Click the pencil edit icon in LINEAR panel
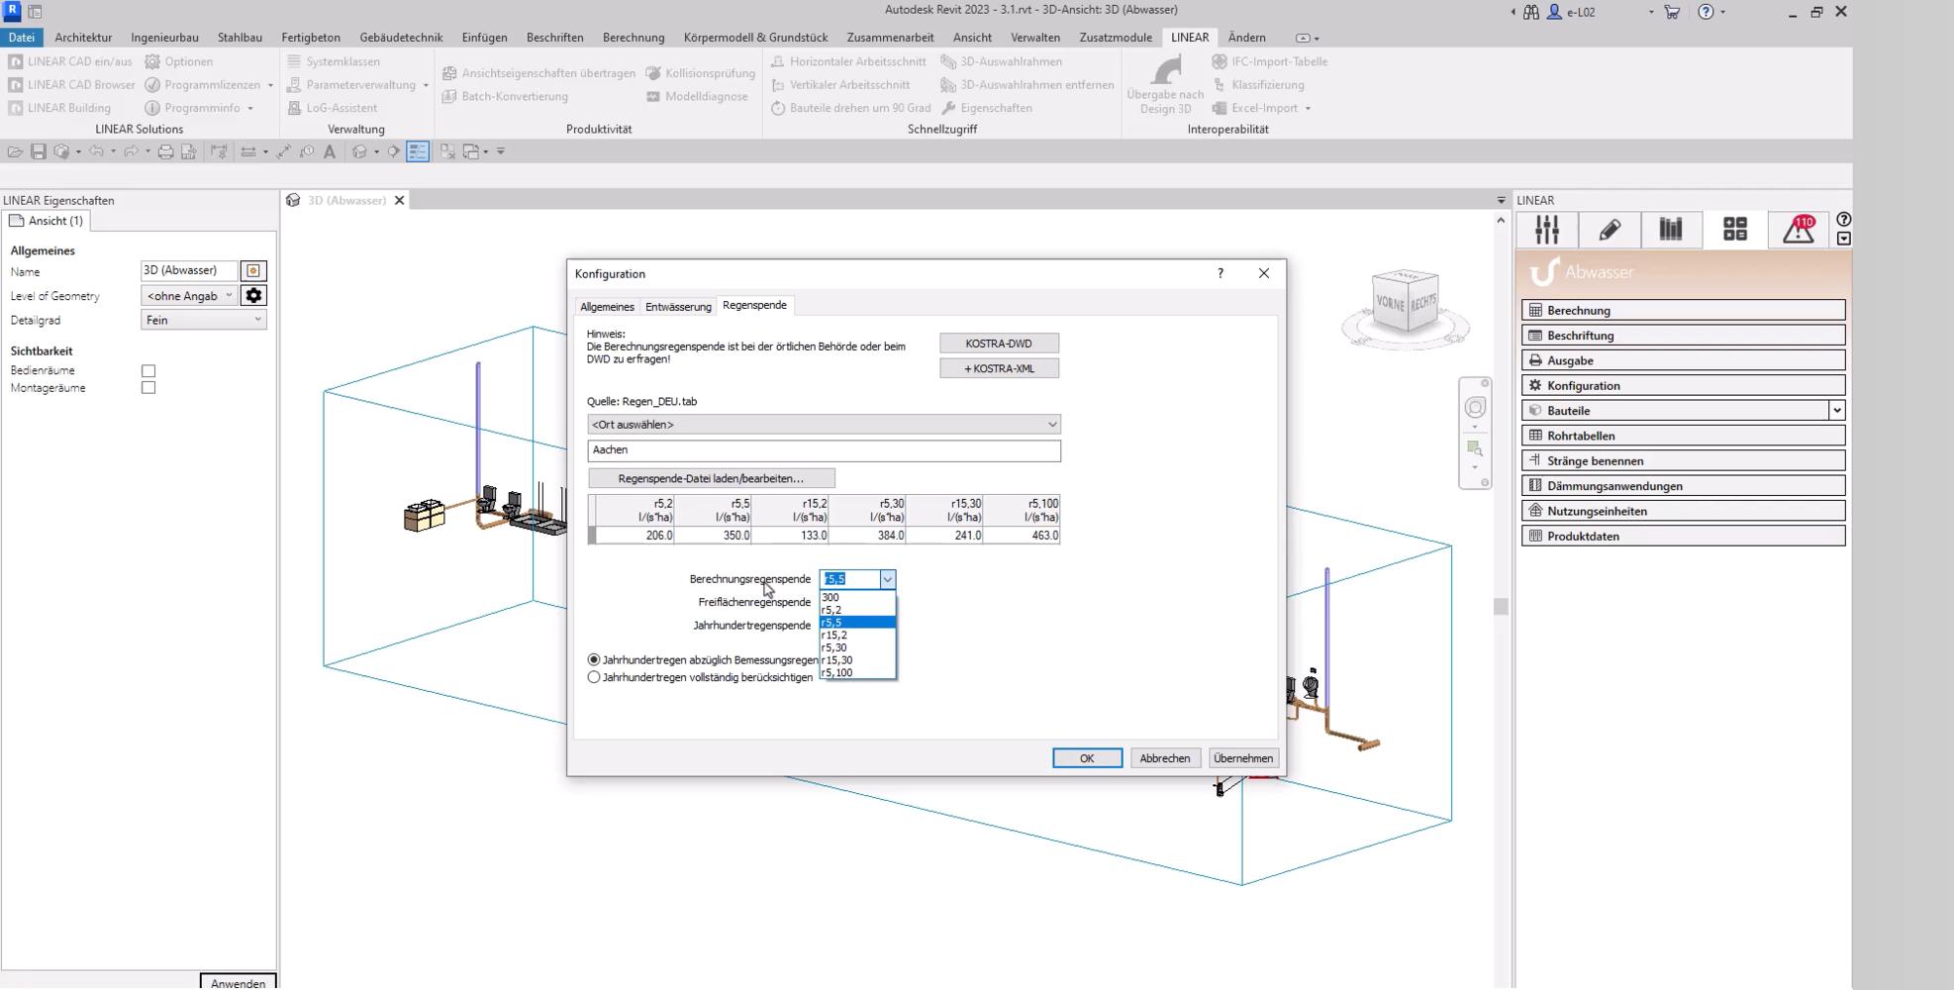Image resolution: width=1954 pixels, height=990 pixels. coord(1610,230)
